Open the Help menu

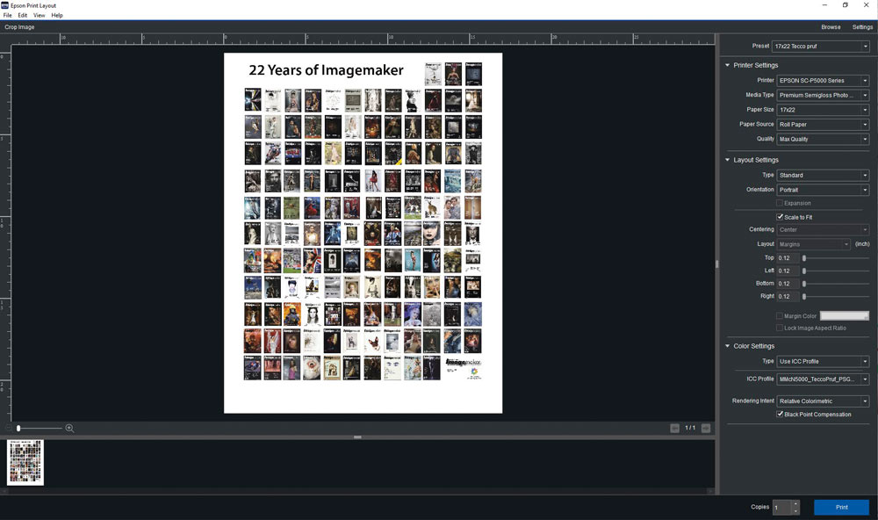[x=57, y=15]
